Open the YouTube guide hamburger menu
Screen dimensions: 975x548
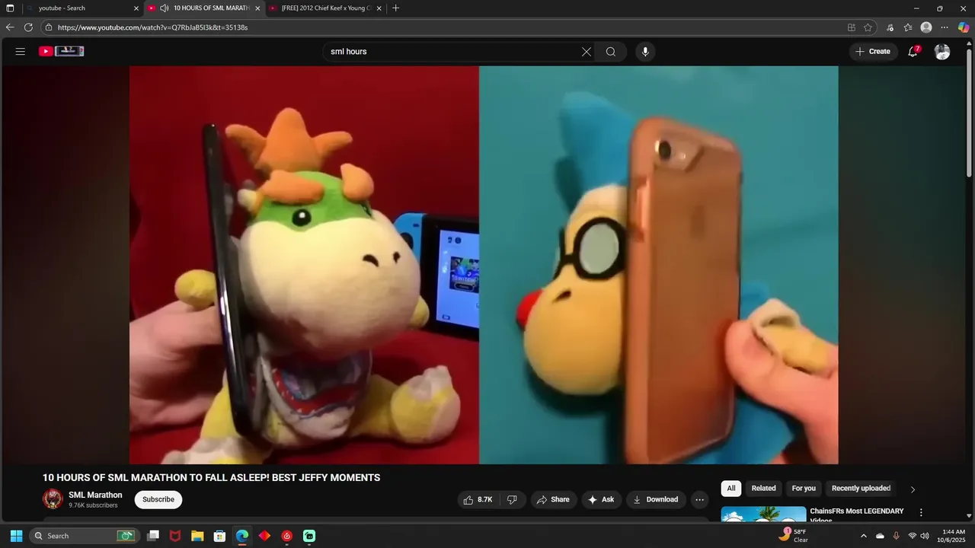pos(21,52)
